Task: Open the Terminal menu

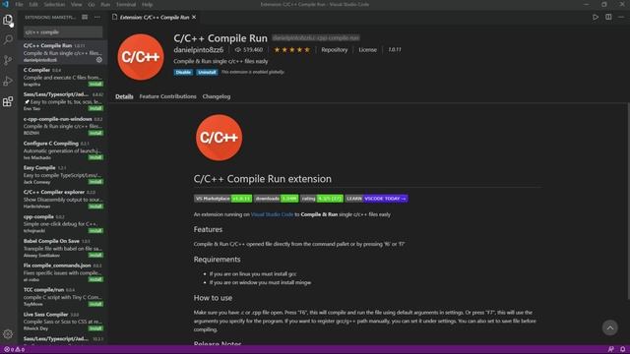Action: click(x=126, y=4)
